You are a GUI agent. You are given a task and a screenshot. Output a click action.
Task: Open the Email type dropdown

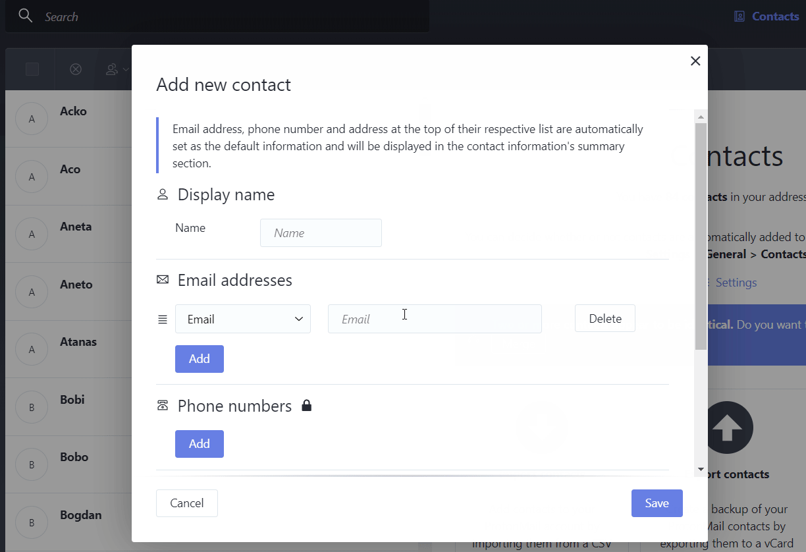(242, 319)
